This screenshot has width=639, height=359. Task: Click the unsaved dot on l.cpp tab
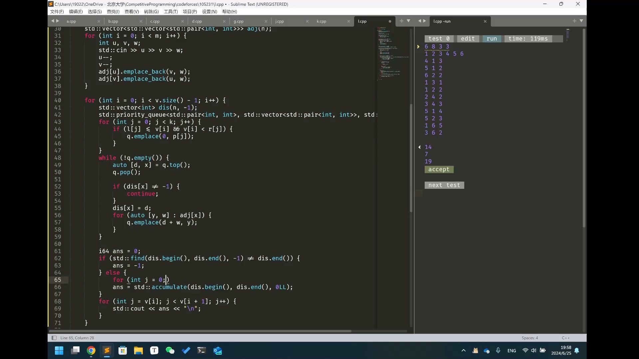coord(390,21)
